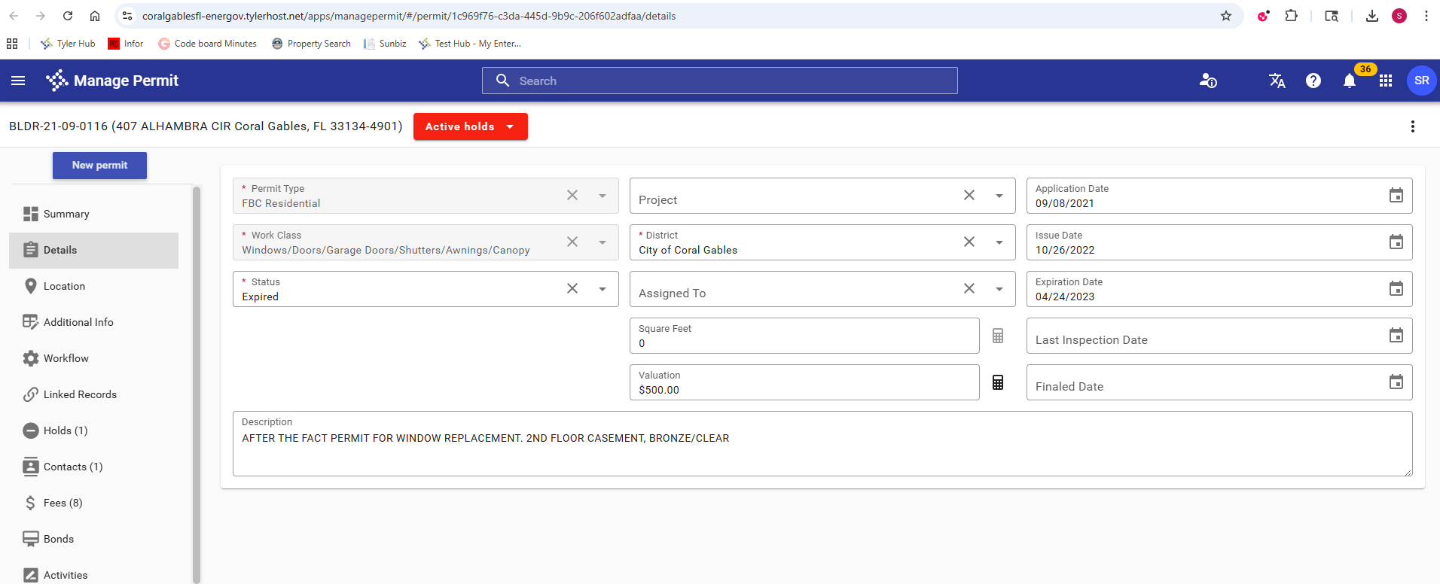
Task: Open the Fees (8) section
Action: tap(63, 503)
